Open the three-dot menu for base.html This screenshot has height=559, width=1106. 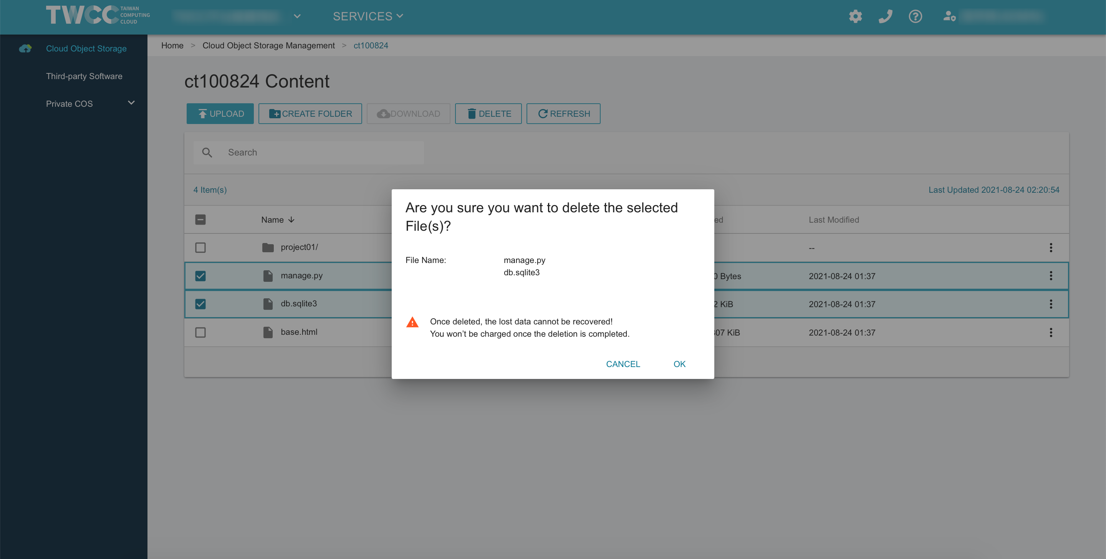(x=1051, y=332)
